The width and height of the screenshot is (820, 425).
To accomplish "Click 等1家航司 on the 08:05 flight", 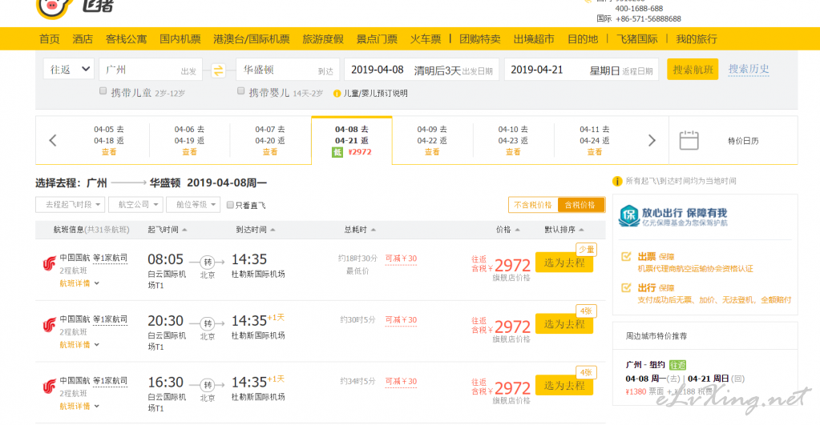I will point(110,258).
